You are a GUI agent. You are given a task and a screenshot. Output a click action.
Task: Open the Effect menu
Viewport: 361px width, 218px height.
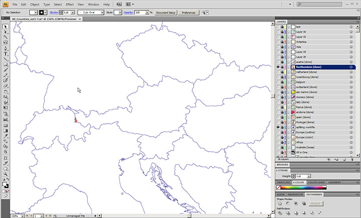(69, 4)
